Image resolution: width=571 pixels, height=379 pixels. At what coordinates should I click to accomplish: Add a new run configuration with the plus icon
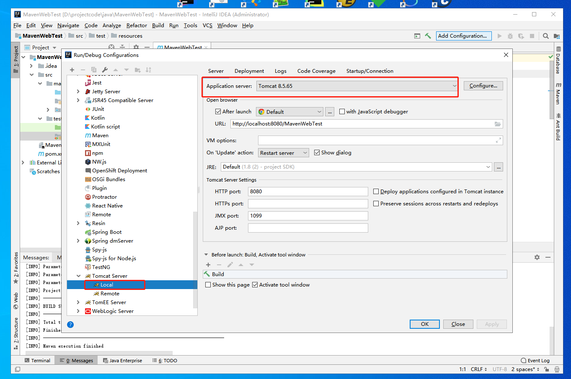[72, 70]
